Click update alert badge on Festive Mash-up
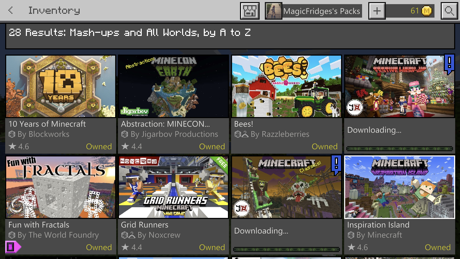 click(449, 64)
